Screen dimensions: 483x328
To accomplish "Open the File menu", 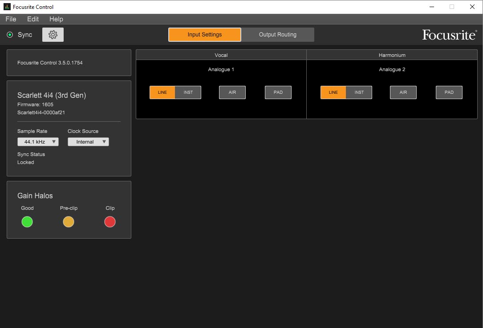I will click(11, 19).
